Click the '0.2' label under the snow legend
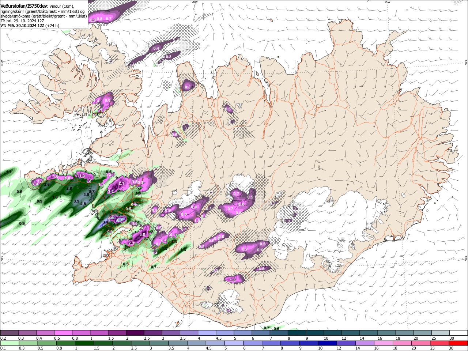468x351 pixels. 3,338
